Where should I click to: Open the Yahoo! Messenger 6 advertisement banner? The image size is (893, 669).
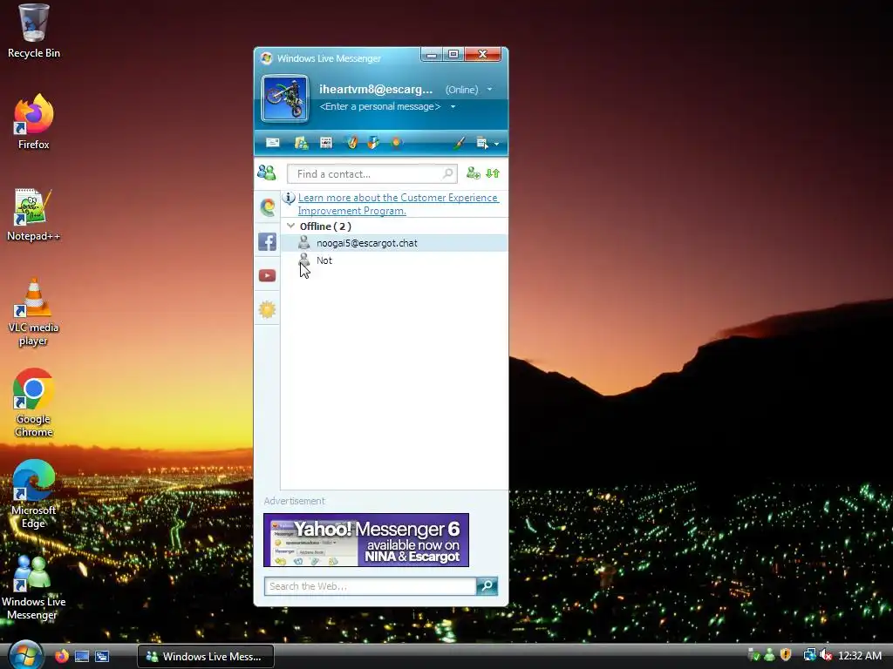pos(366,540)
